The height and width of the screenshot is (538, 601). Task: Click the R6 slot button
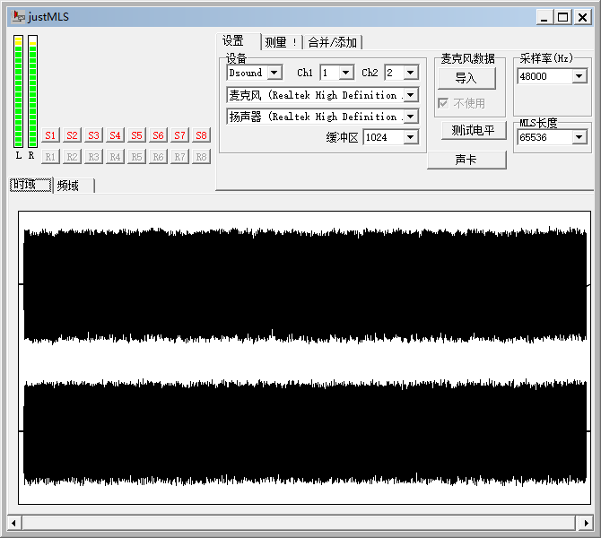(x=158, y=157)
